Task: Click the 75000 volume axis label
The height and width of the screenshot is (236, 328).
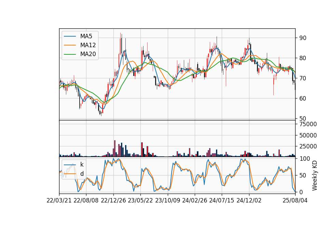Action: pos(308,124)
